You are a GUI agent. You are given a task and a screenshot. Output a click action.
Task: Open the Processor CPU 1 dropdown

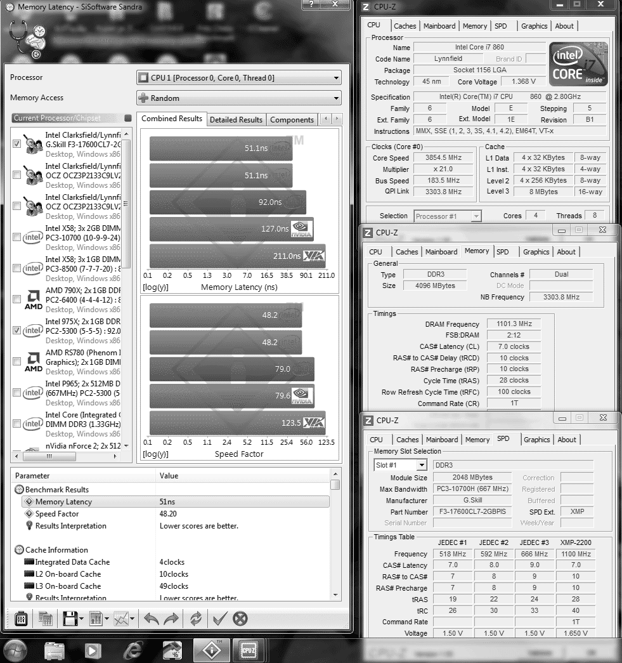(239, 78)
